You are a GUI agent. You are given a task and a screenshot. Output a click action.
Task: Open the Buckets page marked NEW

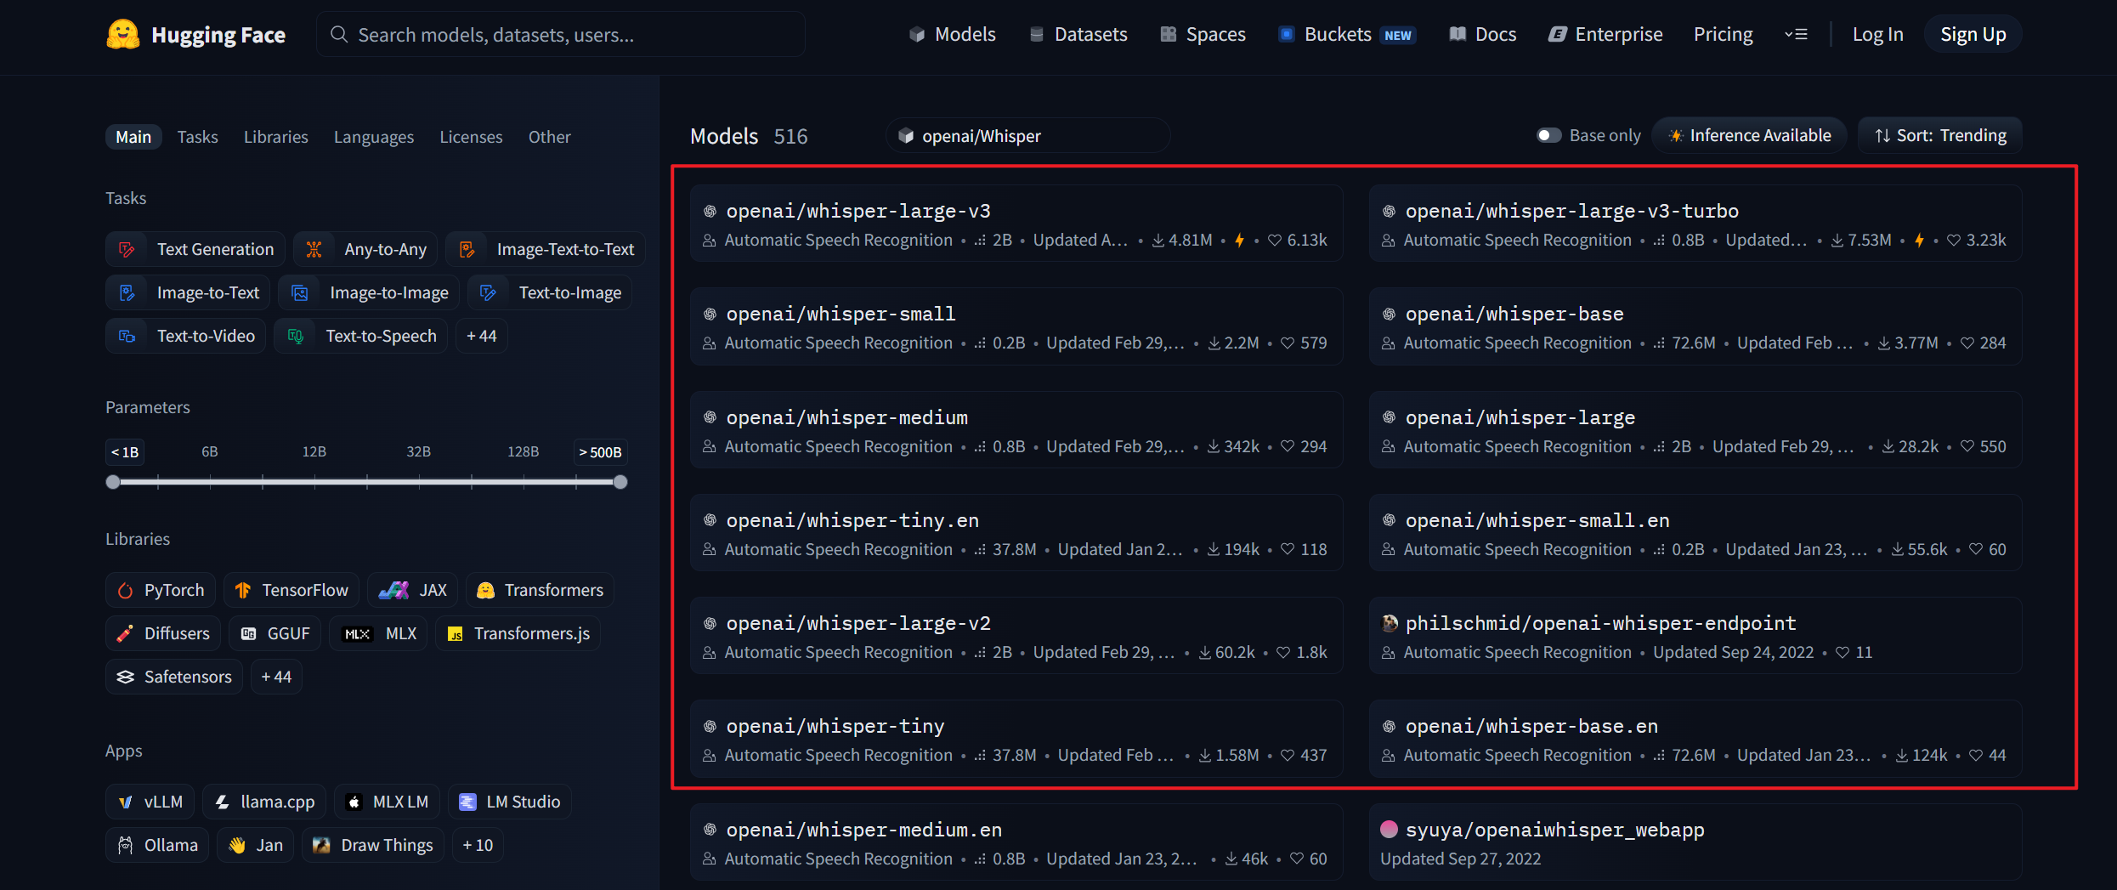pyautogui.click(x=1347, y=34)
